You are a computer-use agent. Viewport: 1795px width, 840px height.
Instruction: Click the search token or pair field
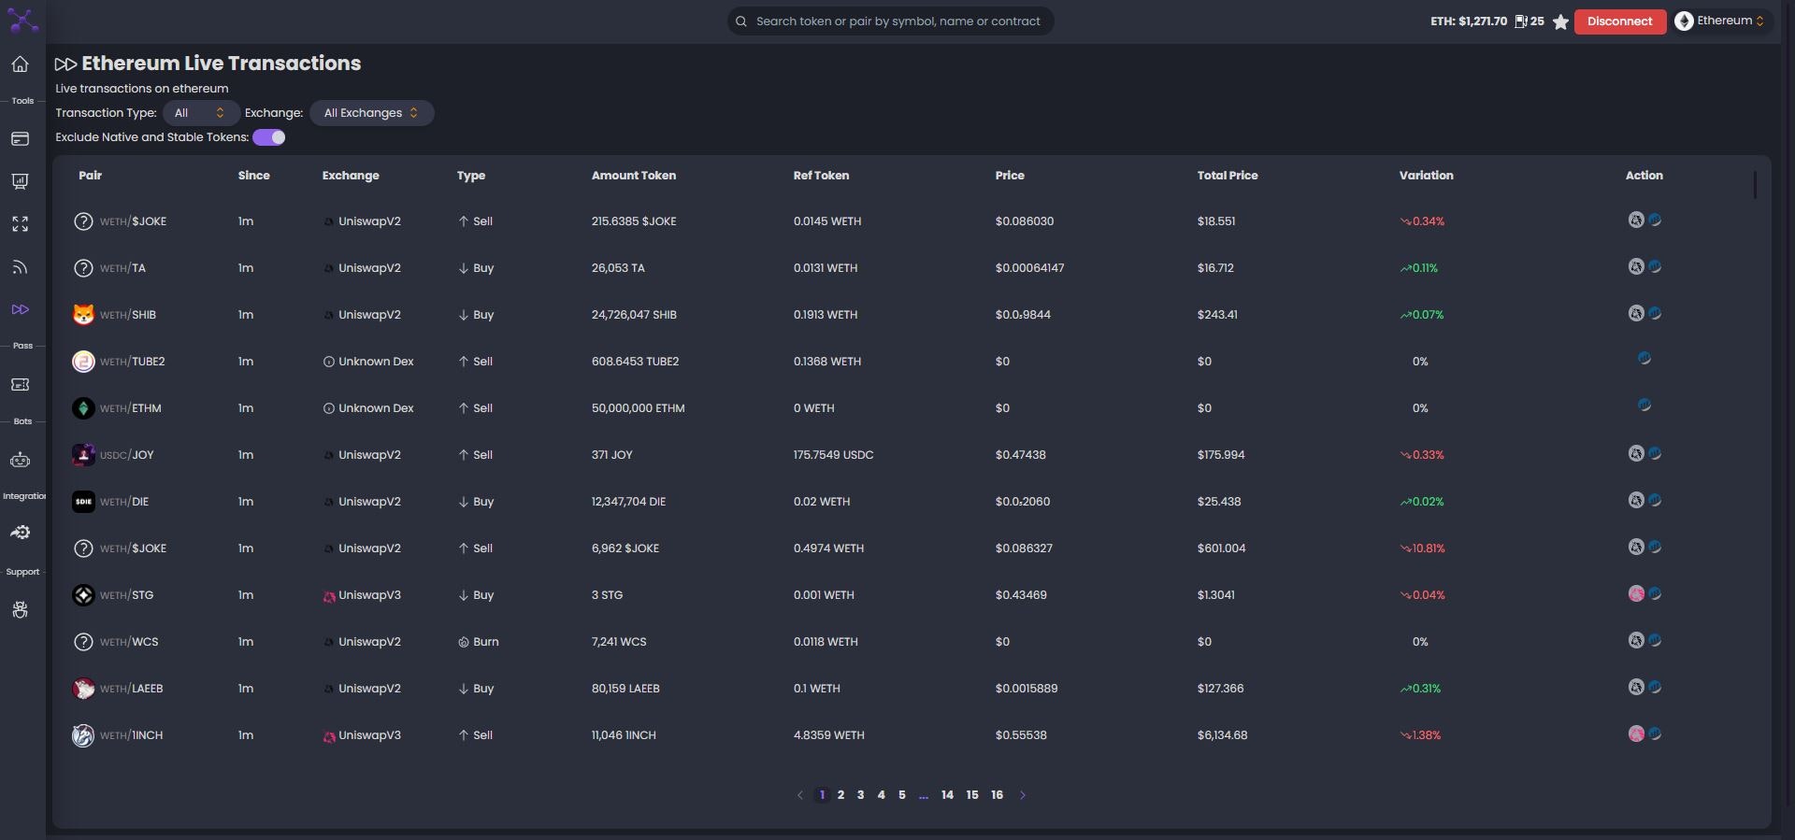891,21
